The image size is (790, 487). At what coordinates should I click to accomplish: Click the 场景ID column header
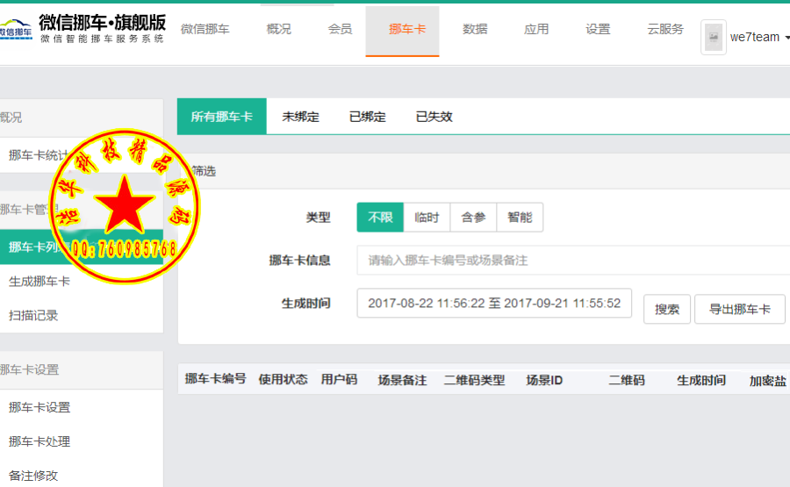[x=544, y=380]
